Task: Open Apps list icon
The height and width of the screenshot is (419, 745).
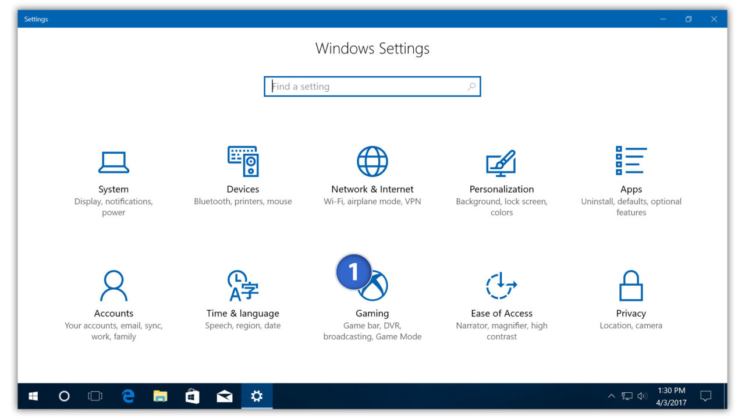Action: coord(631,160)
